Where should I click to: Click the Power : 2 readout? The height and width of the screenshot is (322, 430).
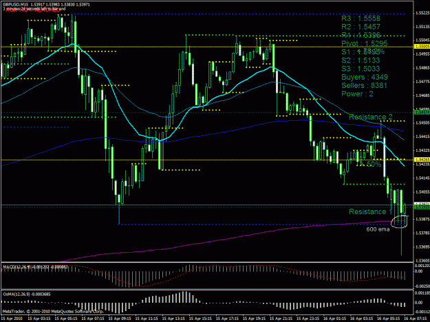pyautogui.click(x=357, y=94)
